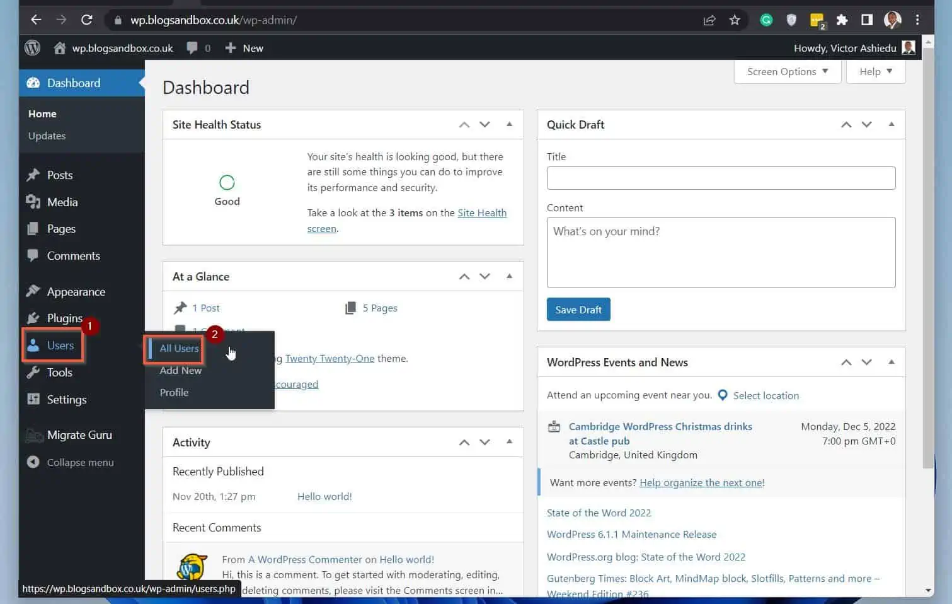The height and width of the screenshot is (604, 952).
Task: Click the browser back arrow
Action: [x=36, y=20]
